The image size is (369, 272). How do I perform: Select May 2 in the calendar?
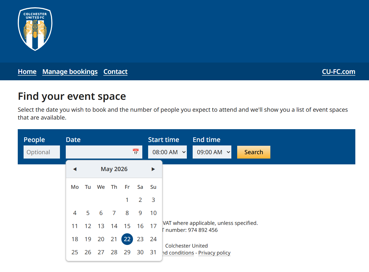pyautogui.click(x=140, y=200)
